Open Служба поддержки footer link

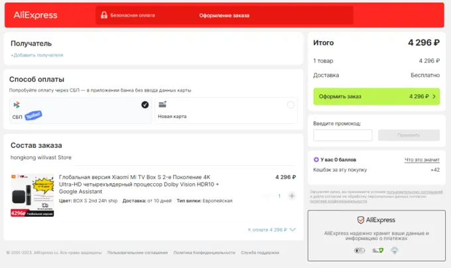[x=260, y=253]
